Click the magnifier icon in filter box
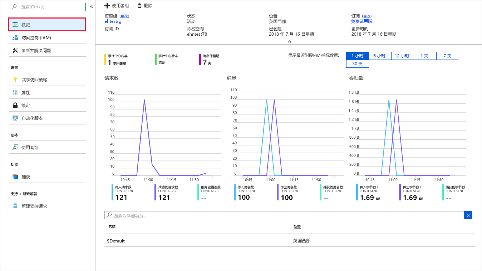The width and height of the screenshot is (482, 271). click(x=109, y=215)
